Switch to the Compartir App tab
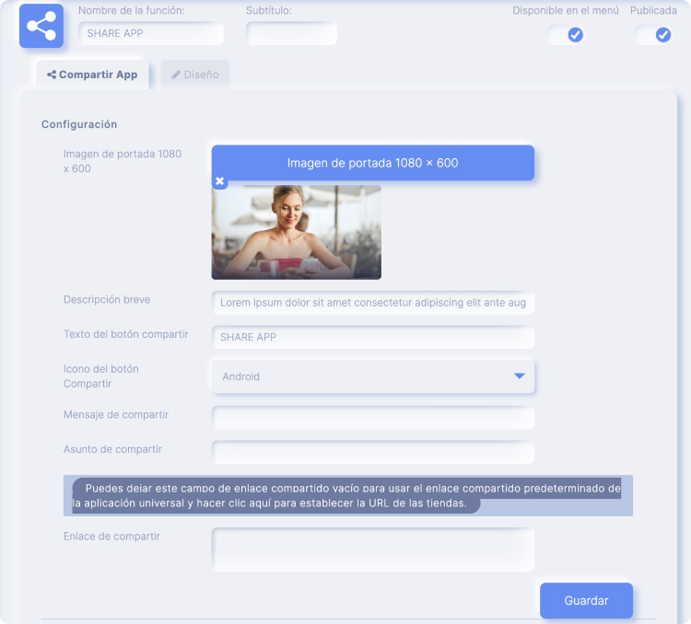The image size is (691, 624). pyautogui.click(x=92, y=75)
